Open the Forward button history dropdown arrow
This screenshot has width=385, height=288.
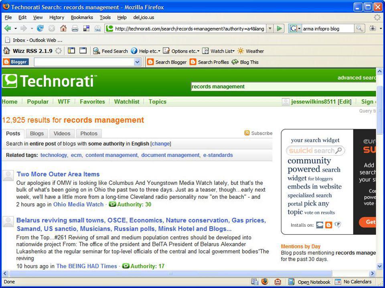coord(32,29)
